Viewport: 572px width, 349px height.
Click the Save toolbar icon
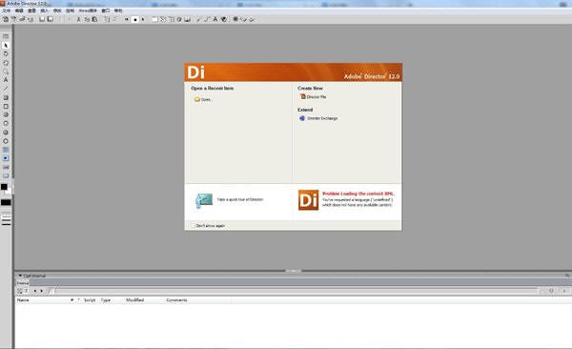[42, 19]
